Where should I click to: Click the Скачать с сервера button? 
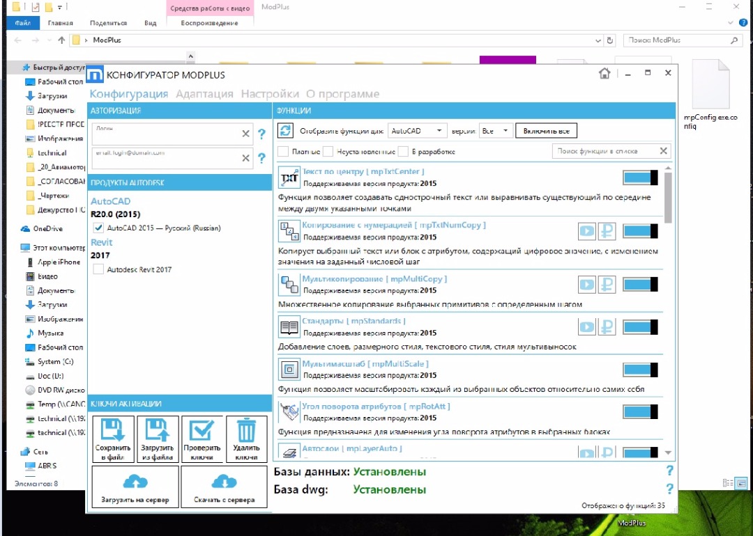225,487
